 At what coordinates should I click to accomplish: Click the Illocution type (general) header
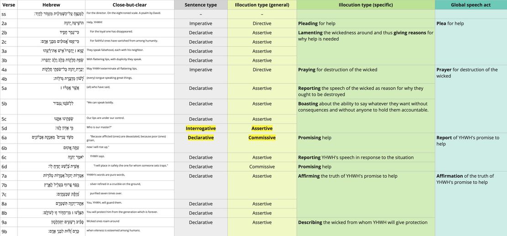tap(262, 5)
